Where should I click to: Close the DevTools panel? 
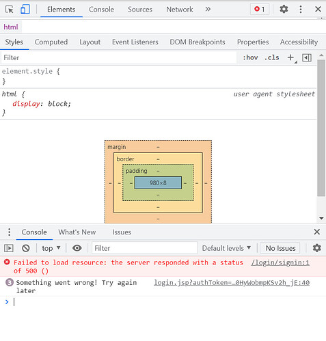tap(318, 10)
